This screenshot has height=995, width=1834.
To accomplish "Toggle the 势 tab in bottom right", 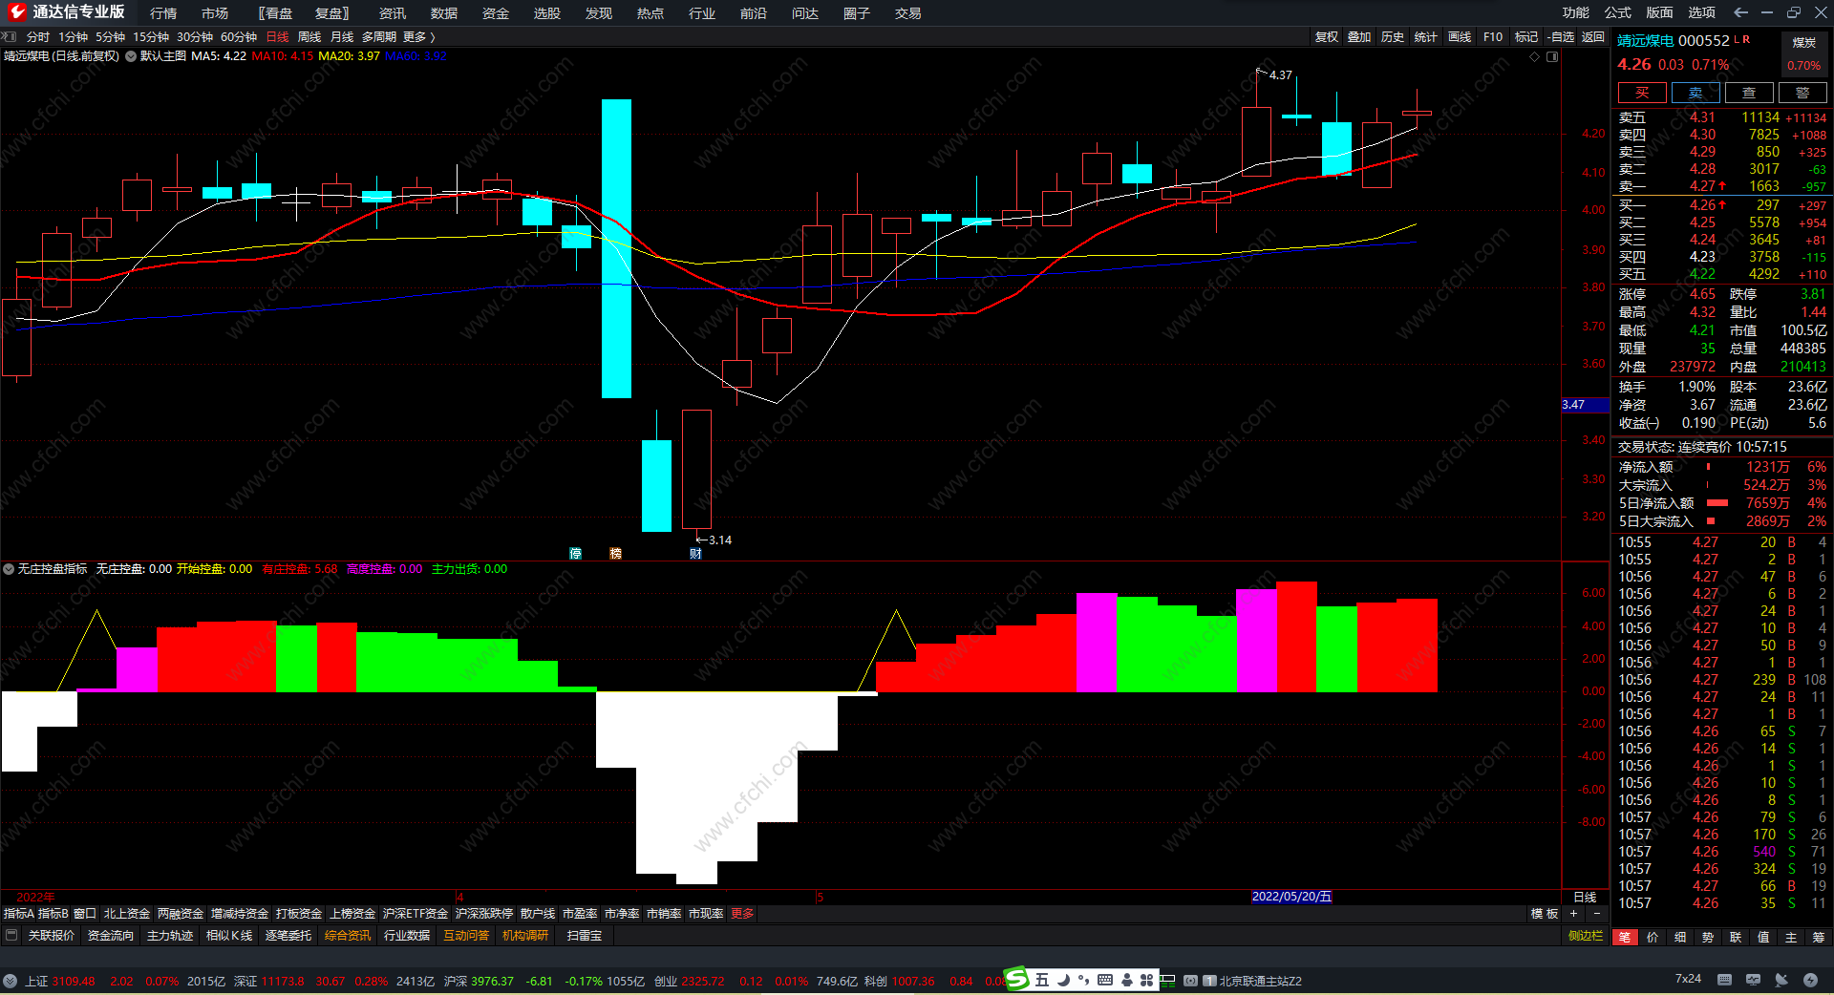I will (1708, 937).
